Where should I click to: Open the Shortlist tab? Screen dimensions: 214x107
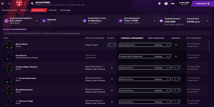coord(53,10)
